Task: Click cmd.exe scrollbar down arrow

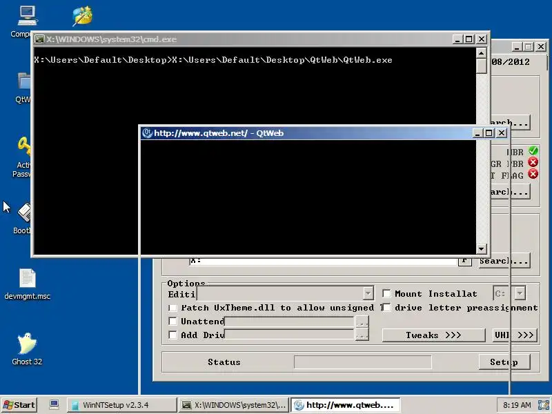Action: click(x=481, y=249)
